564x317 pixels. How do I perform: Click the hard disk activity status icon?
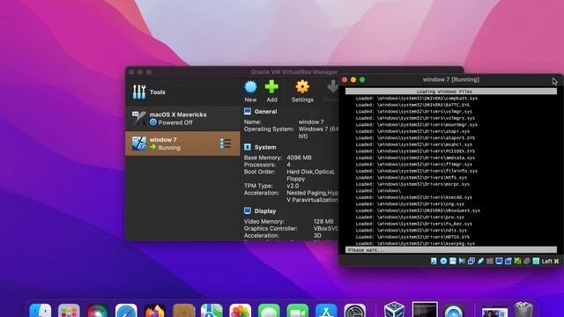tap(434, 261)
